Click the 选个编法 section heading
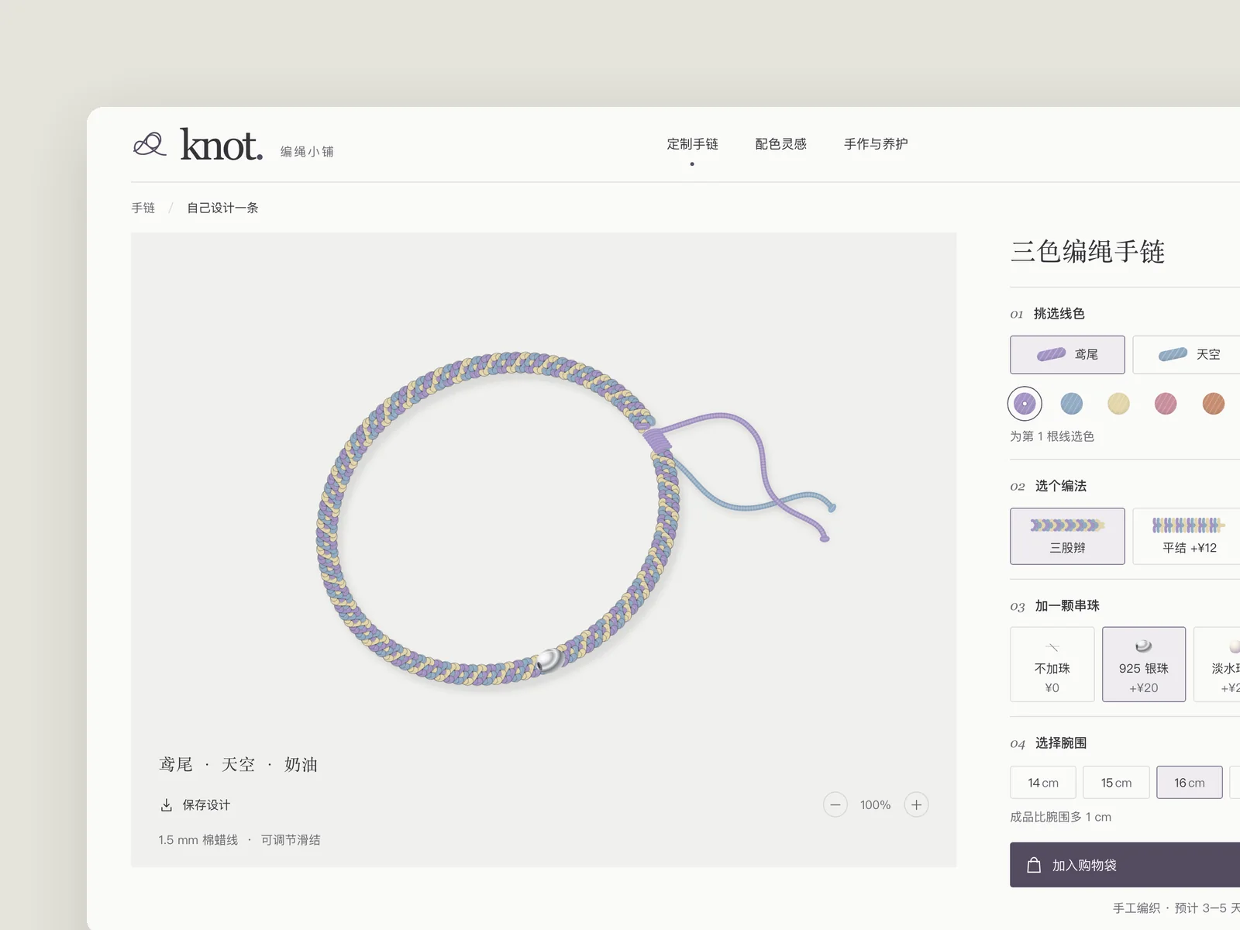 (x=1061, y=486)
